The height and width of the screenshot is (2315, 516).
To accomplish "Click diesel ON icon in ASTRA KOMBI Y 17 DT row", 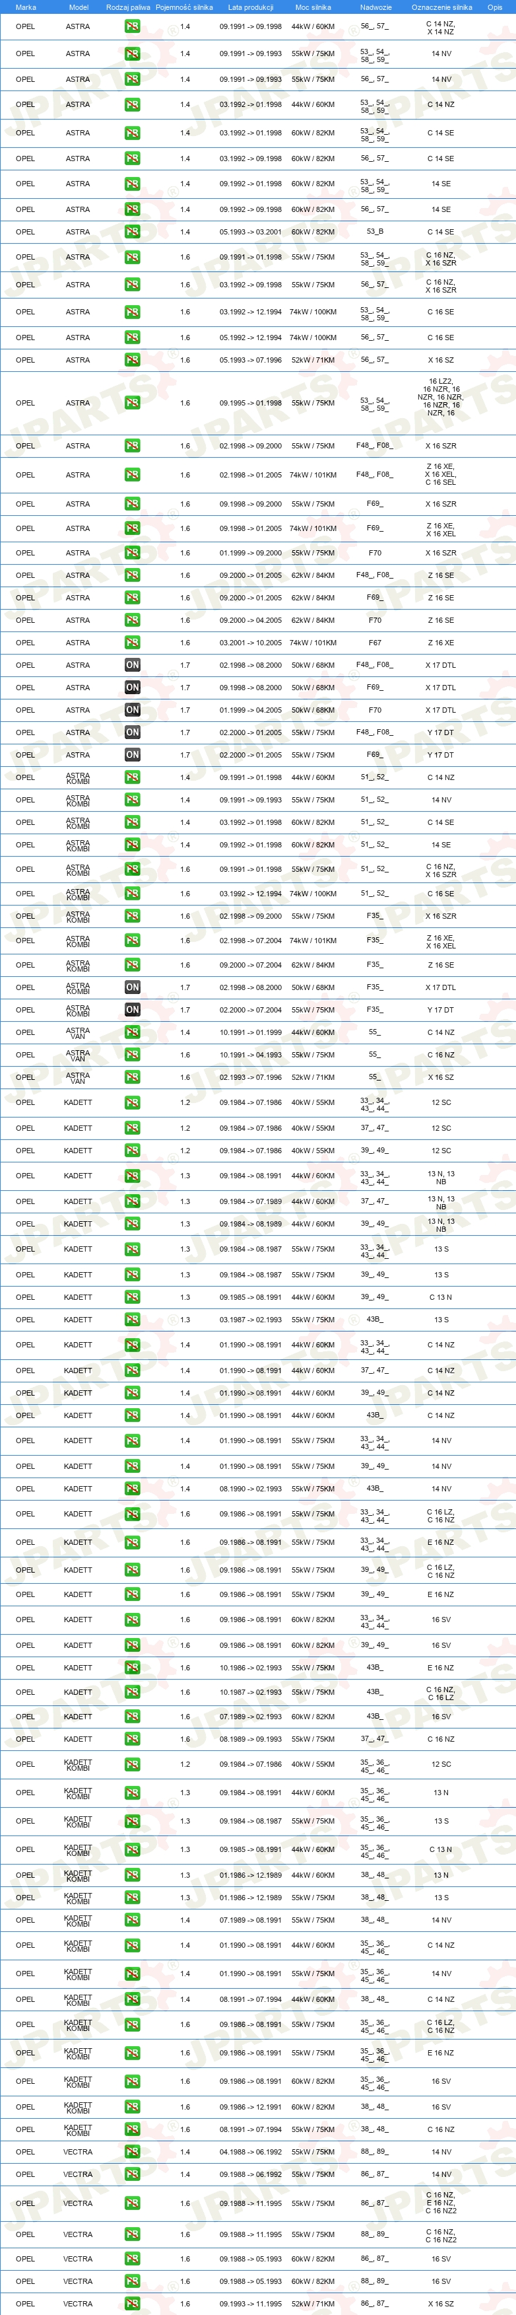I will coord(132,1009).
